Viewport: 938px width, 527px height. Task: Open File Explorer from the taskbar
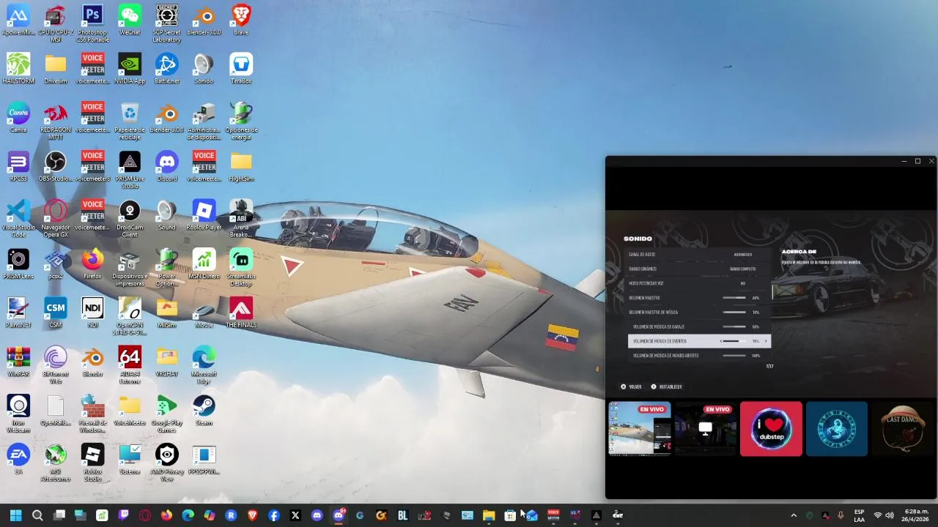(x=489, y=515)
